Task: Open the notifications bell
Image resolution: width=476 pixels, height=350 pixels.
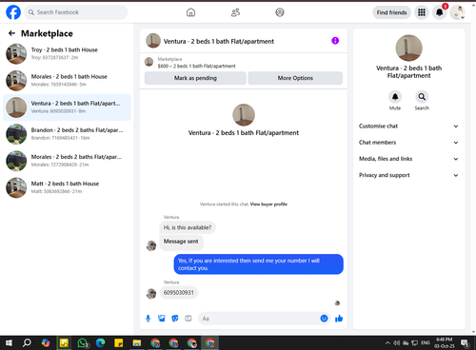Action: pos(440,12)
